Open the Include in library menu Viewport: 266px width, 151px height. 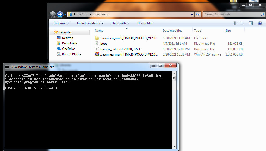click(90, 23)
